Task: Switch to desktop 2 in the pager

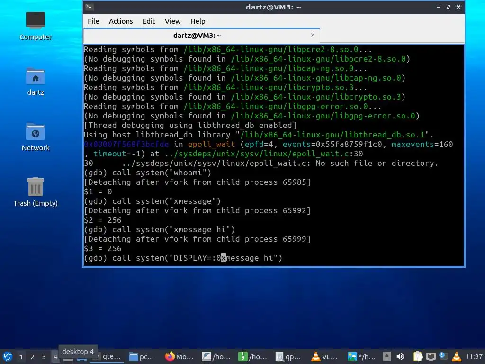Action: pos(33,357)
